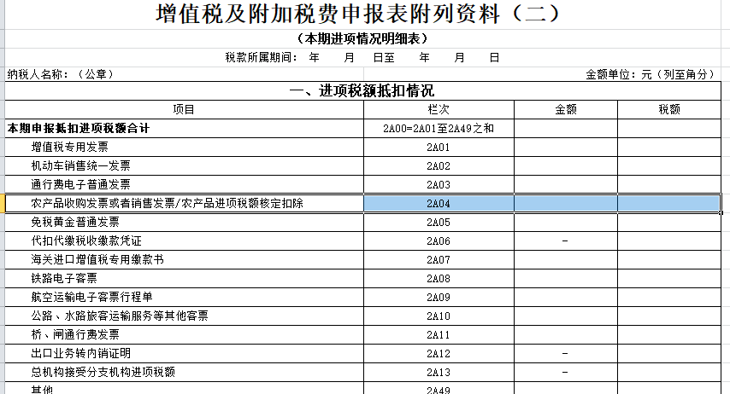730x394 pixels.
Task: Click the 2A13 cell
Action: tap(439, 372)
